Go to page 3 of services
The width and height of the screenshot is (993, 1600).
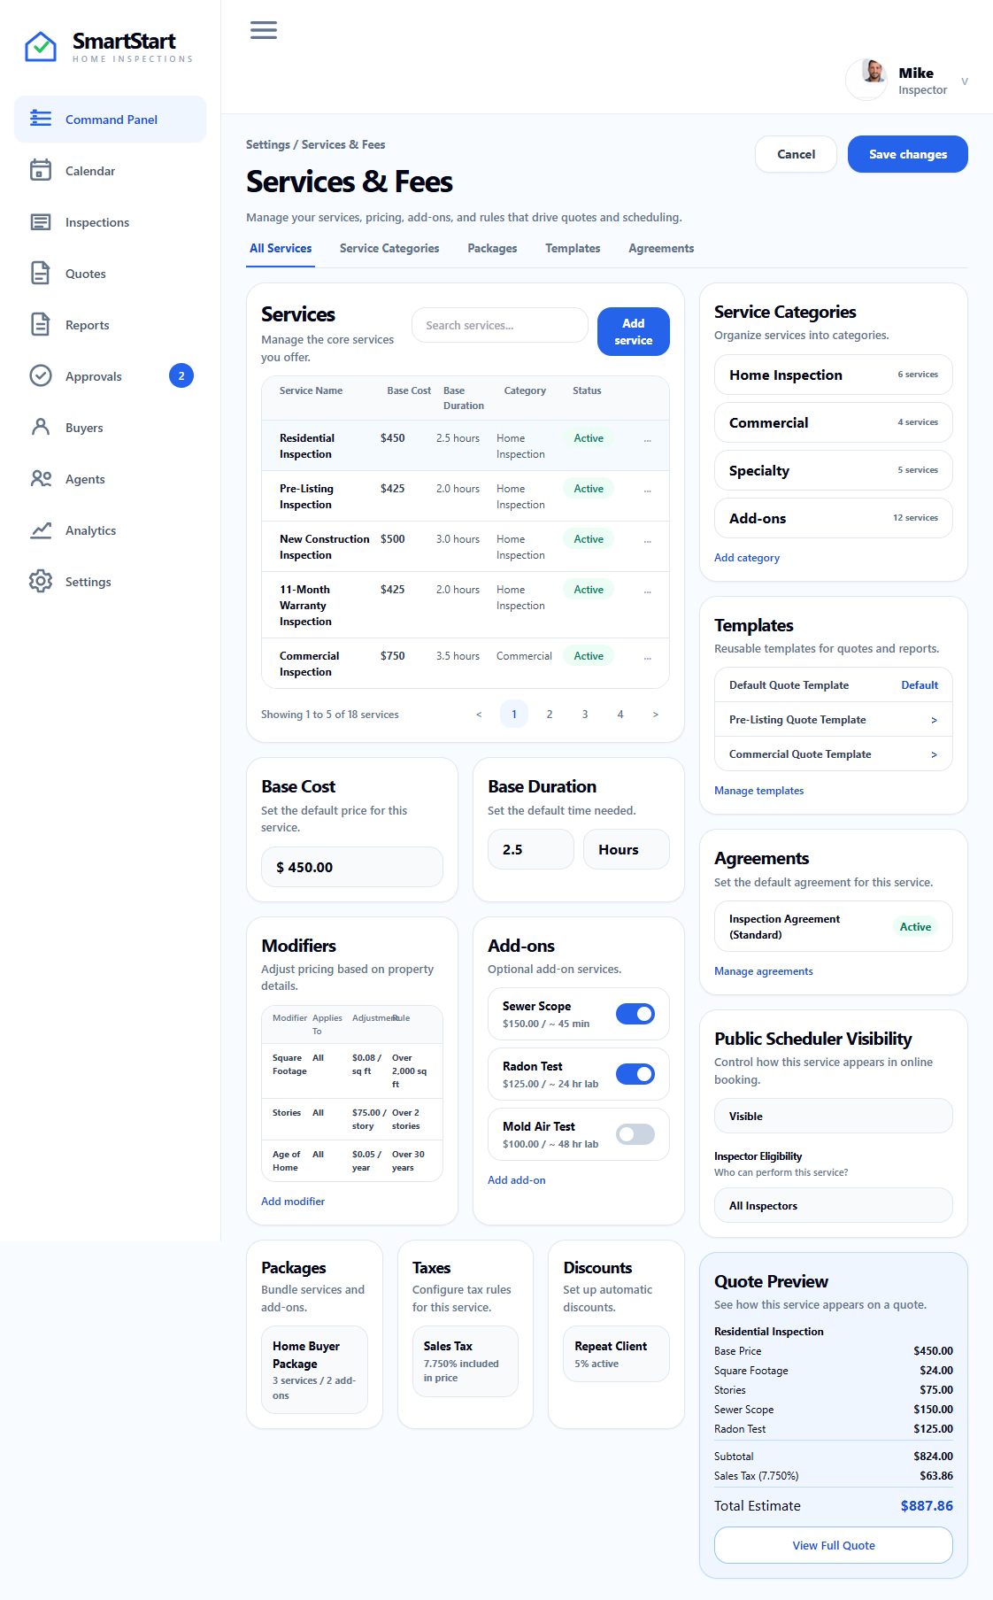click(x=585, y=714)
